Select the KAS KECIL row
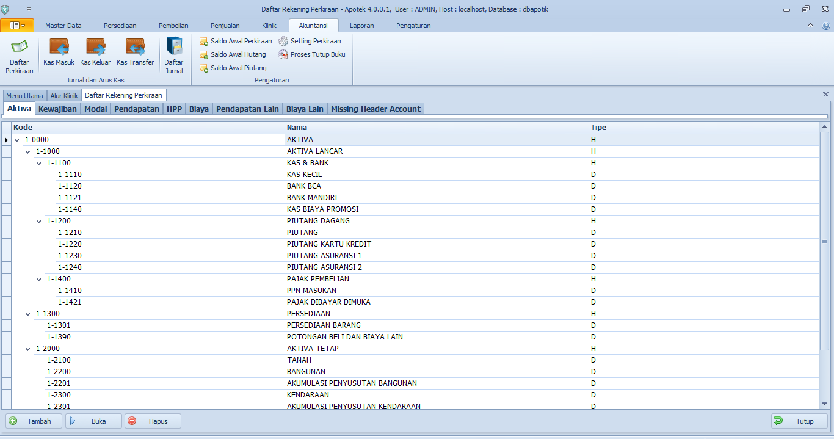 tap(410, 175)
